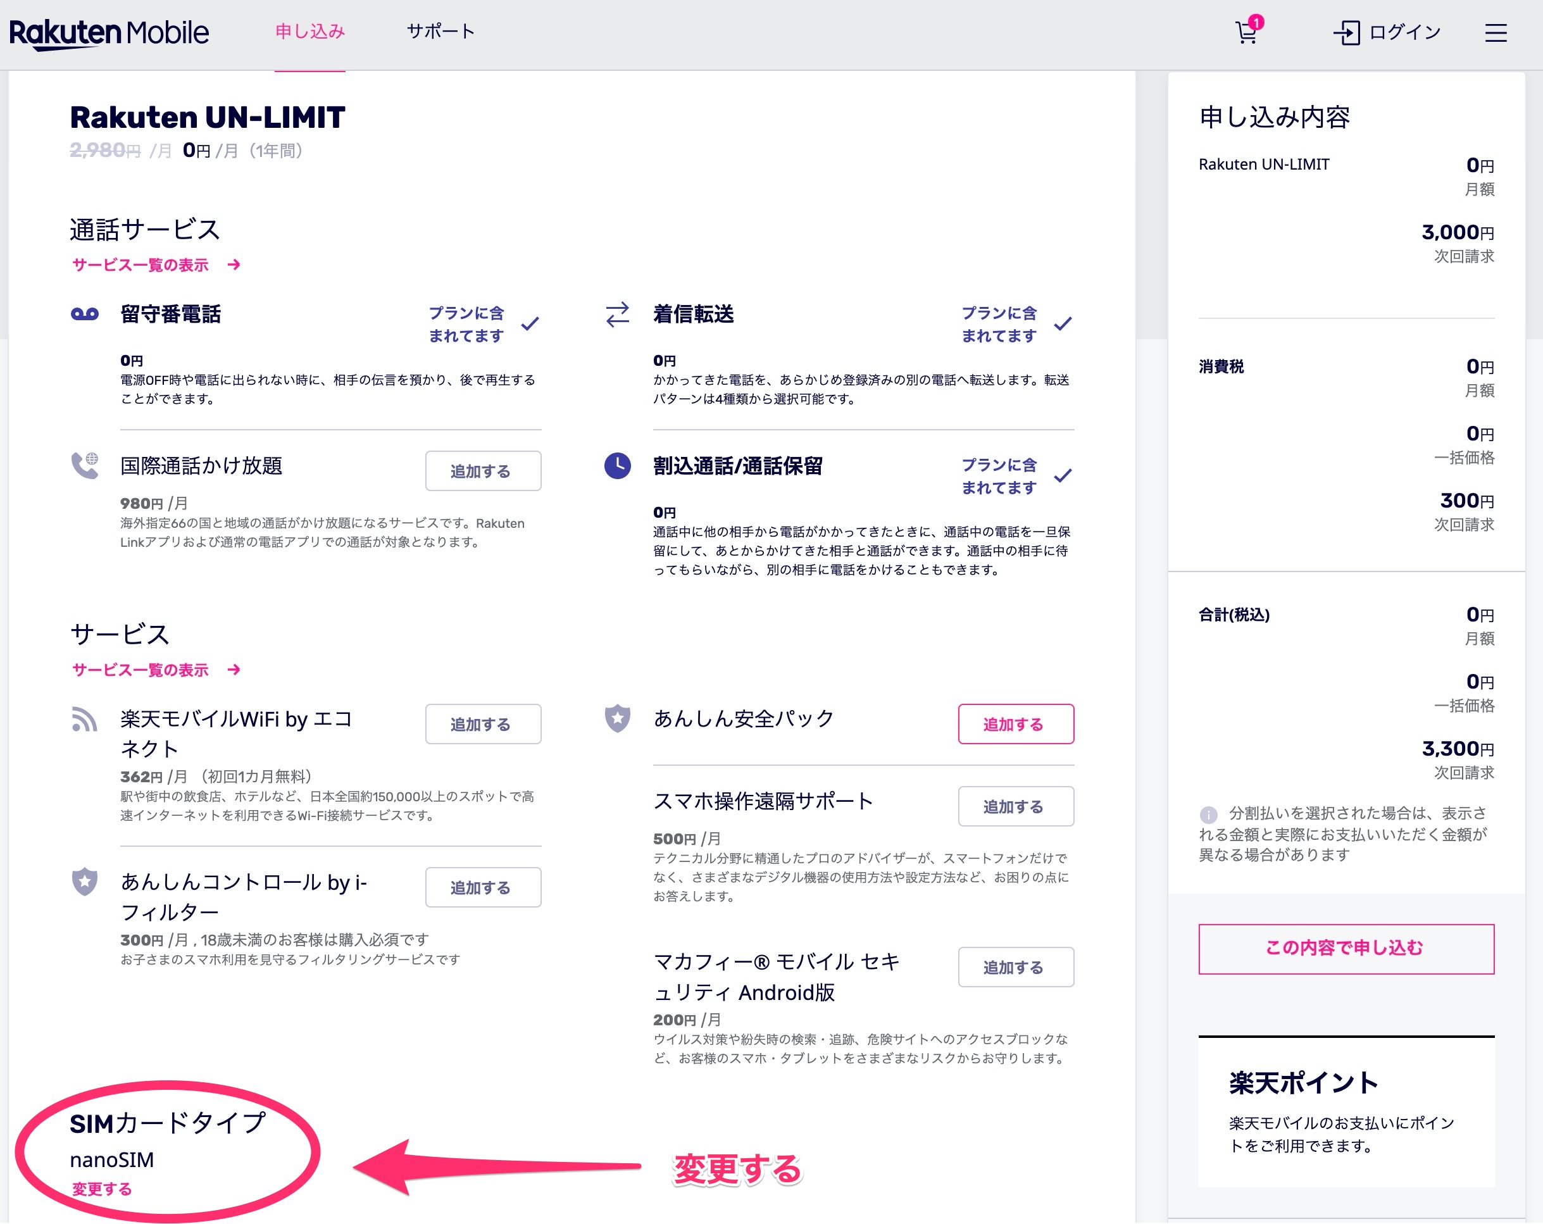Image resolution: width=1543 pixels, height=1224 pixels.
Task: Click the 980円/月 price text
Action: pos(154,503)
